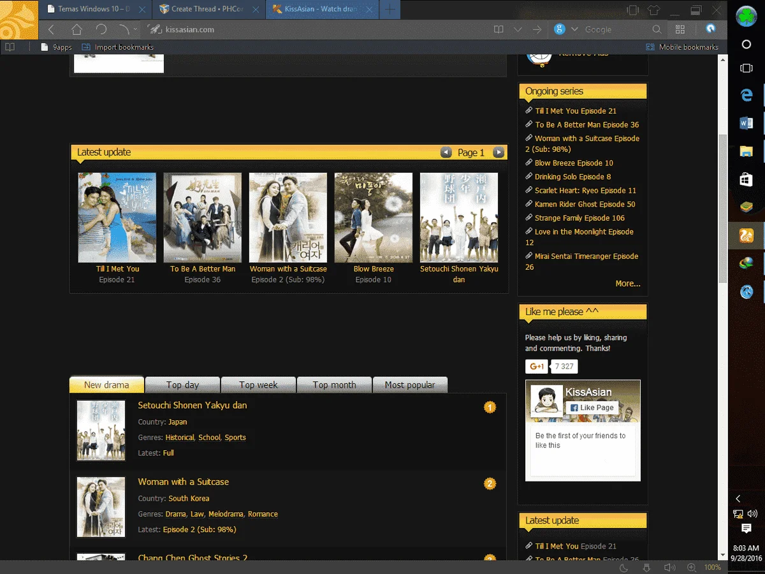
Task: Launch Microsoft Edge from taskbar
Action: pos(747,95)
